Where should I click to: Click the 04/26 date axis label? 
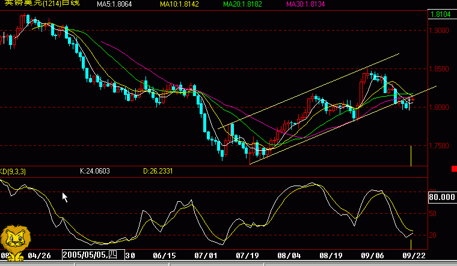(39, 256)
